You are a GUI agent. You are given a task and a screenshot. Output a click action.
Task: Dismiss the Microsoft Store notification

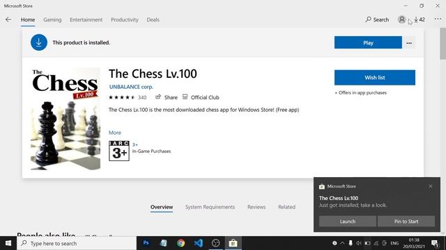coord(431,186)
